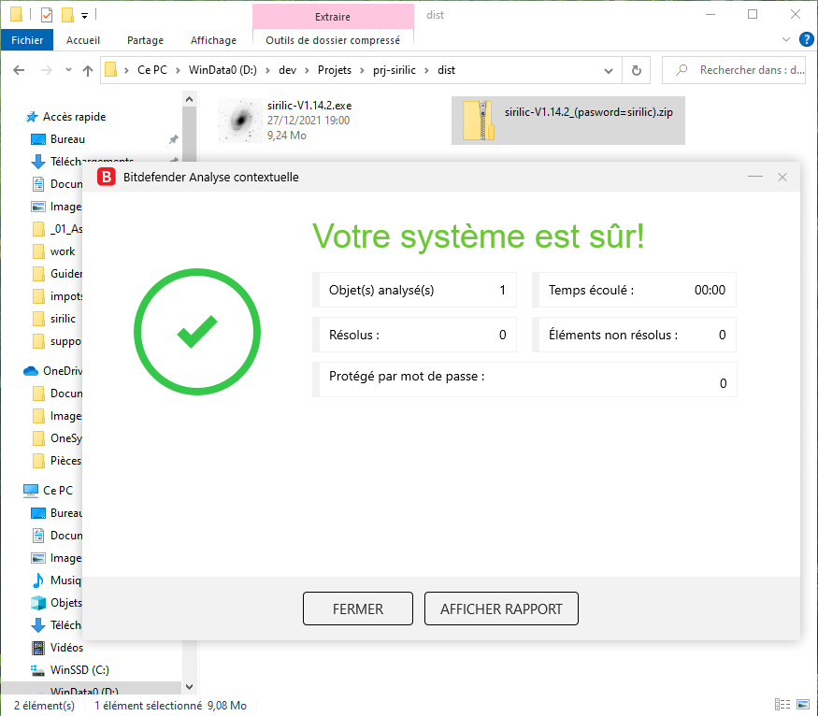Click the Ce PC breadcrumb segment
This screenshot has width=818, height=716.
pyautogui.click(x=152, y=70)
